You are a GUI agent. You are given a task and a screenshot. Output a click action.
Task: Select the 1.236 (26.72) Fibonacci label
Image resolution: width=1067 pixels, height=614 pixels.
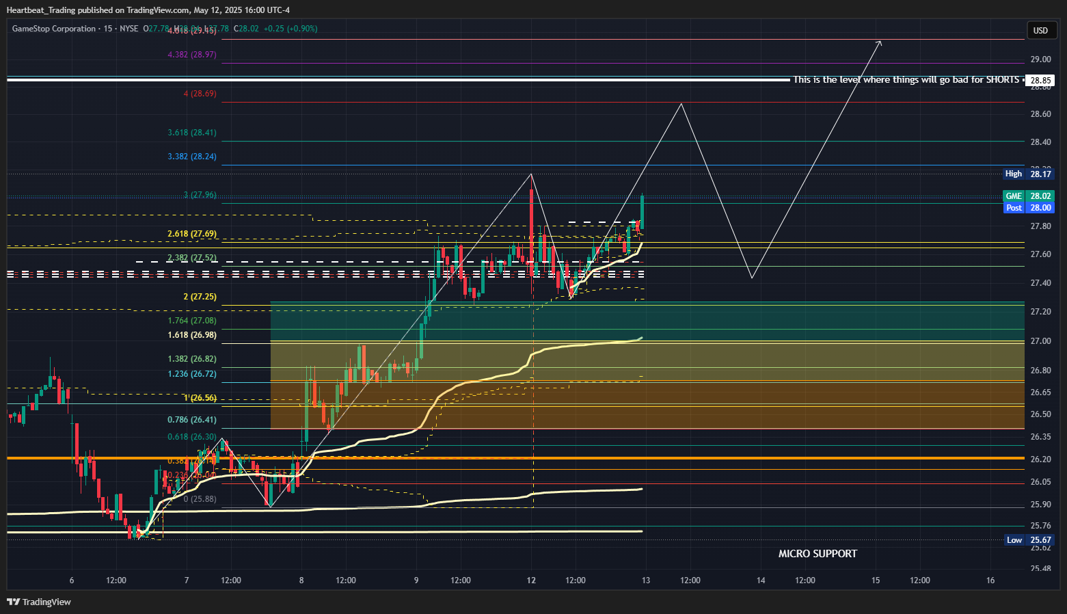[x=192, y=374]
